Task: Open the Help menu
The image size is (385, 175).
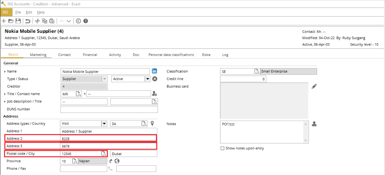Action: click(41, 12)
